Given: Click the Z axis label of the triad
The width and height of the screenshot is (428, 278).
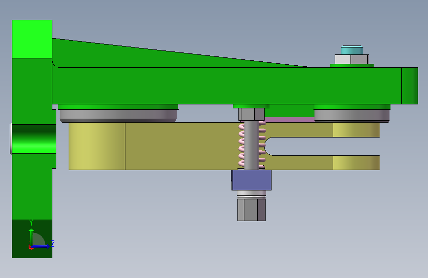Looking at the screenshot, I should (x=53, y=244).
